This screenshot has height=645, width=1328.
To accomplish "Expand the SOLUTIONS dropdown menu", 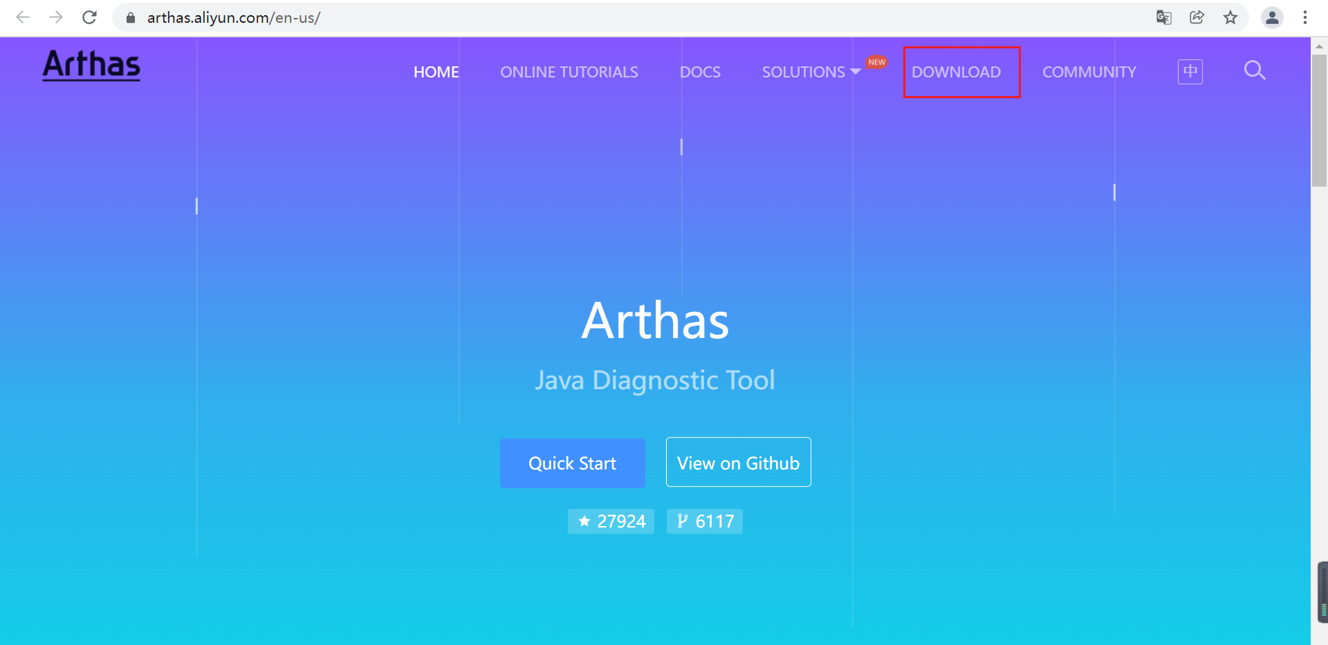I will click(804, 71).
